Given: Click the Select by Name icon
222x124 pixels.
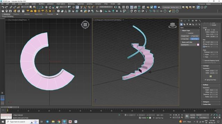Looking at the screenshot, I should coord(34,7).
